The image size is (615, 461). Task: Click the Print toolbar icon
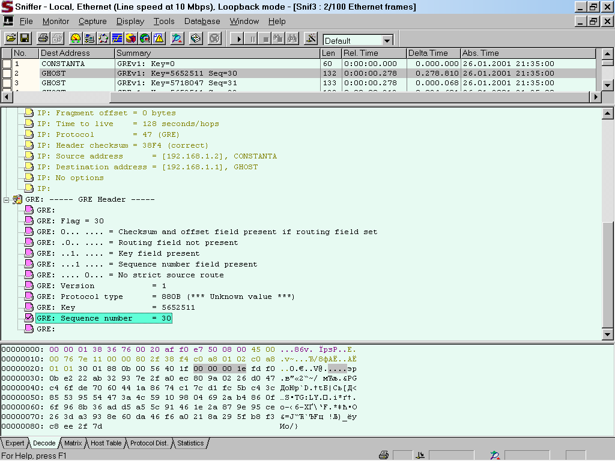coord(43,38)
